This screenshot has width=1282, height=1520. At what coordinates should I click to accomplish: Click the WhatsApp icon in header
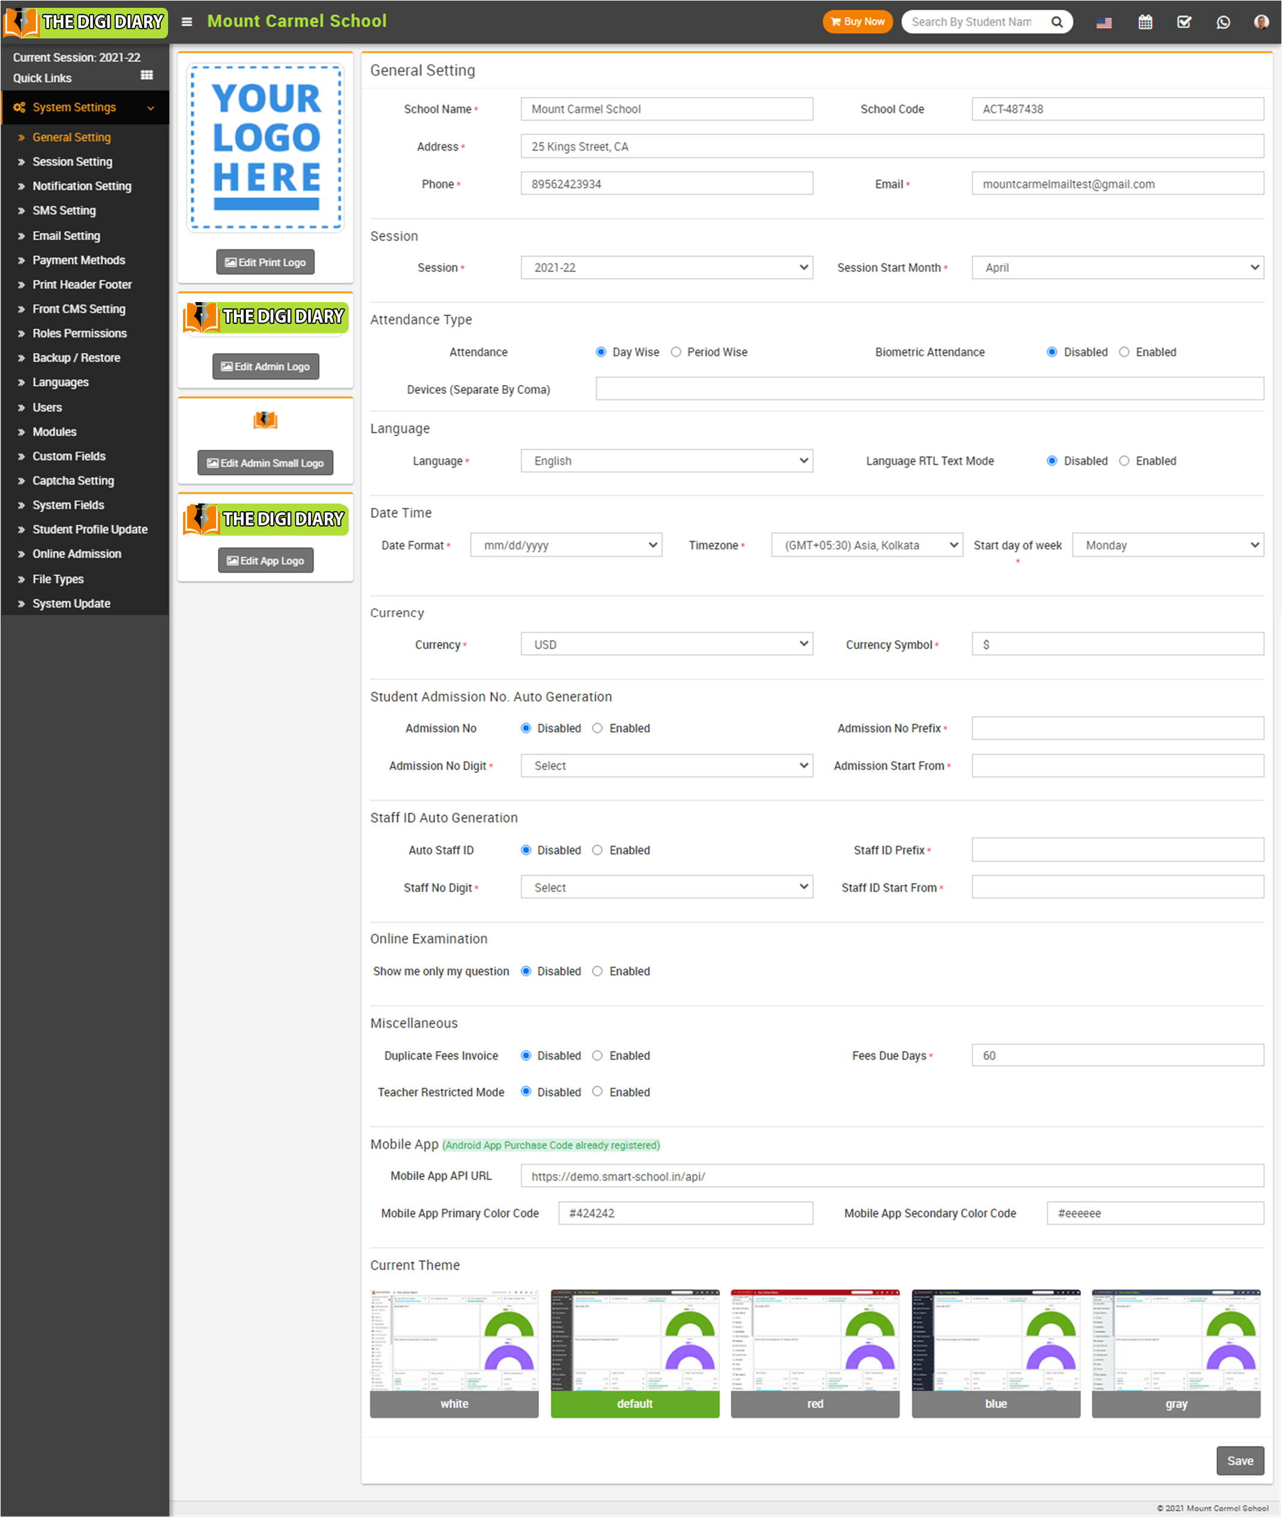pyautogui.click(x=1223, y=22)
